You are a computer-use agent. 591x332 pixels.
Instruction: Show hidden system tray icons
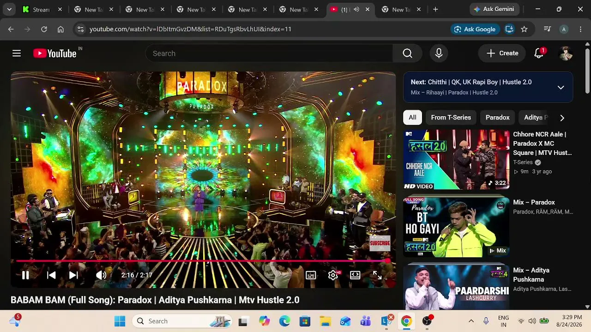[x=471, y=321]
